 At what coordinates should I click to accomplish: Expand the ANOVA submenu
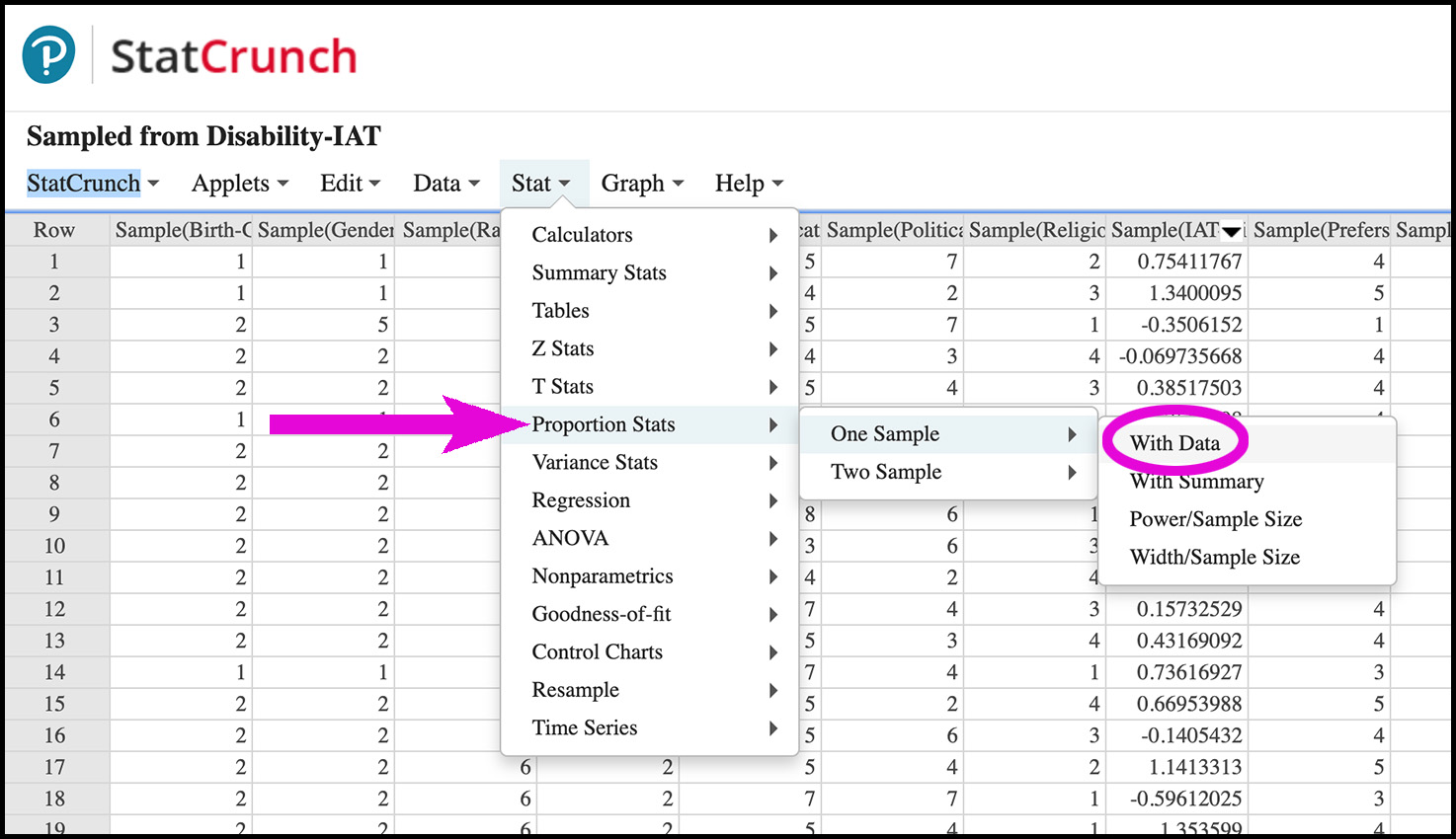[x=650, y=539]
